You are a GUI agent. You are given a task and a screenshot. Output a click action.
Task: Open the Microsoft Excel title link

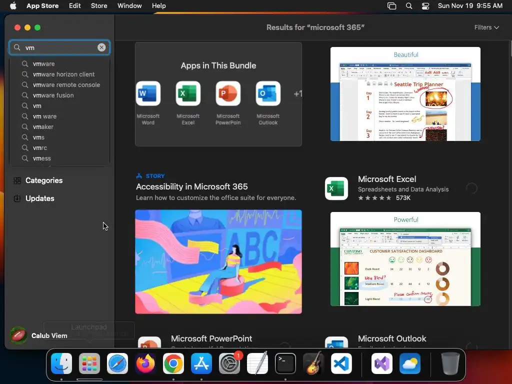387,179
